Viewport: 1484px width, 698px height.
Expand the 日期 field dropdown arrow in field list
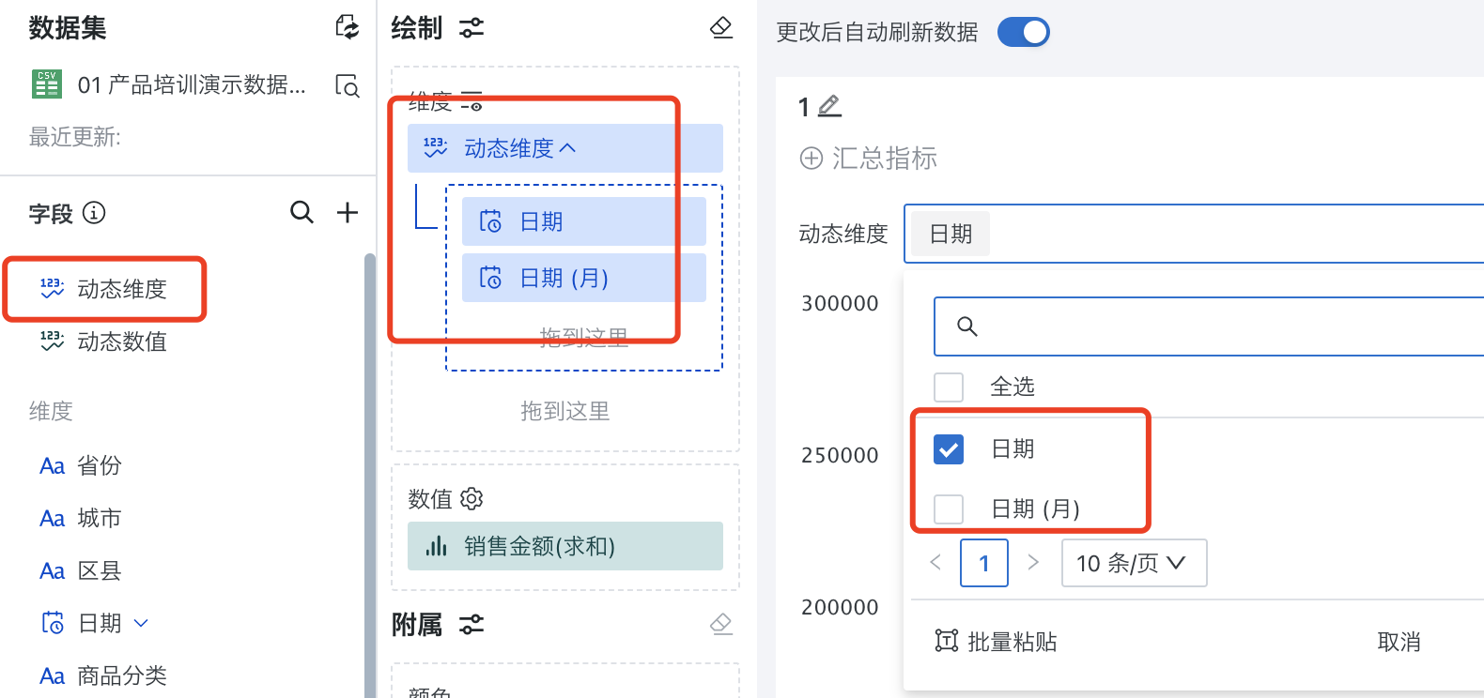(141, 623)
